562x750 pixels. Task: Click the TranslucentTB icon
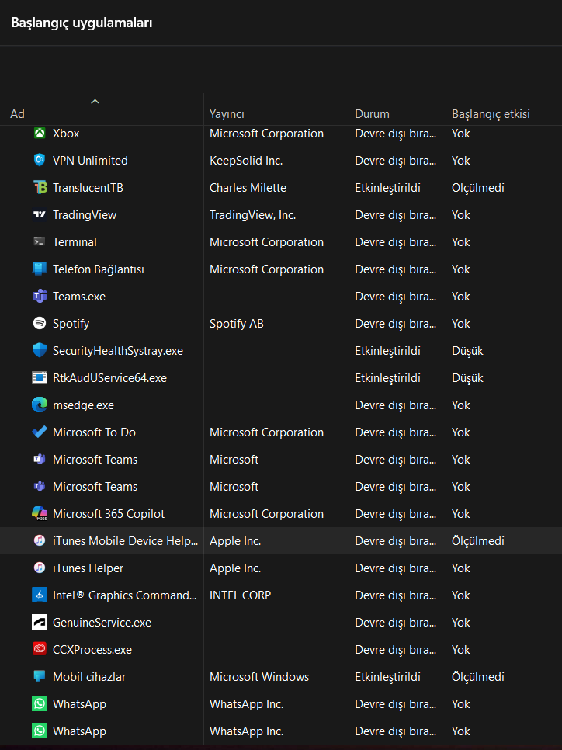click(x=40, y=188)
